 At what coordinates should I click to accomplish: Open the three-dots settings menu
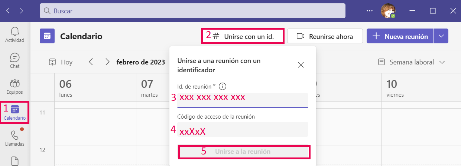tap(369, 11)
